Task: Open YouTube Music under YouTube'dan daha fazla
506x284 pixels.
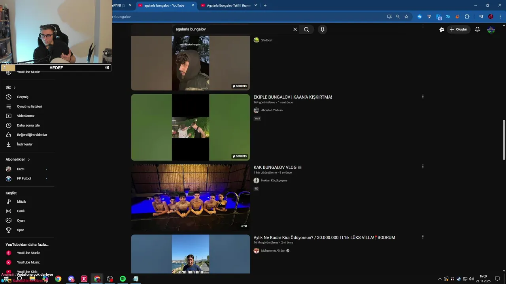Action: (28, 262)
